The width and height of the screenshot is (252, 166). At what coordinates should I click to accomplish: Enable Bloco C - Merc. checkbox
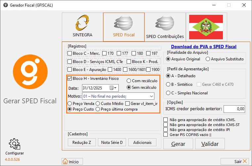point(69,53)
